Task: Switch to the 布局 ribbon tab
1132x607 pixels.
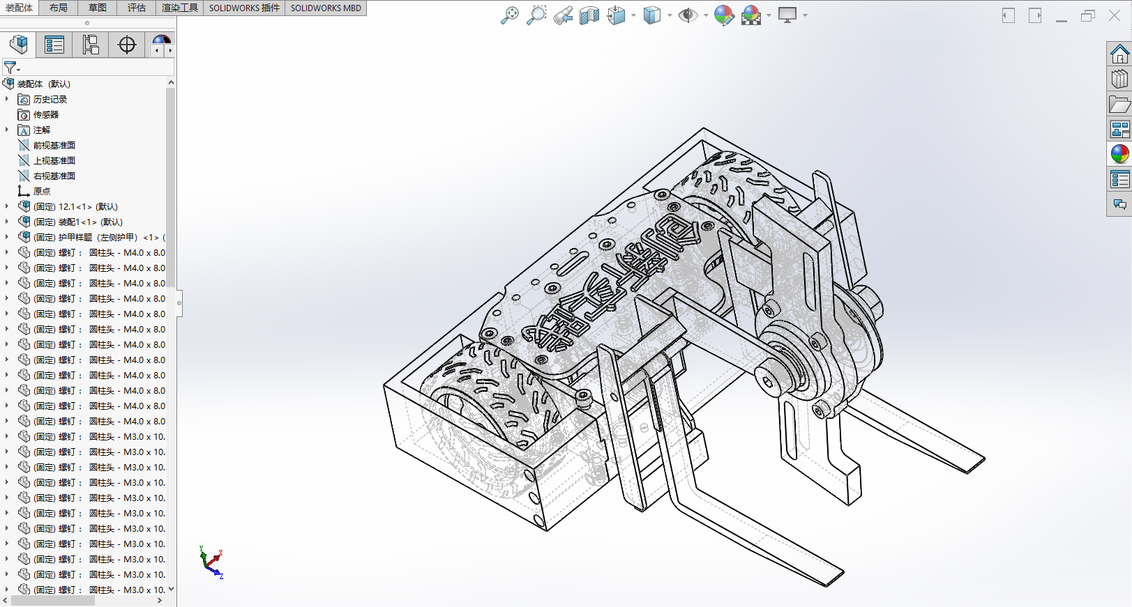Action: point(59,8)
